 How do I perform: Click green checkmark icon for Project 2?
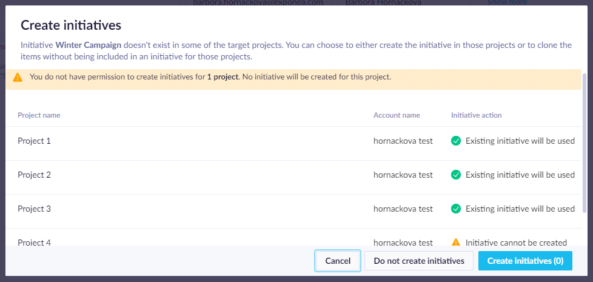(456, 175)
